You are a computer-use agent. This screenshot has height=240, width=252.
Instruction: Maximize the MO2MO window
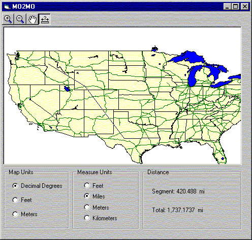pyautogui.click(x=236, y=7)
